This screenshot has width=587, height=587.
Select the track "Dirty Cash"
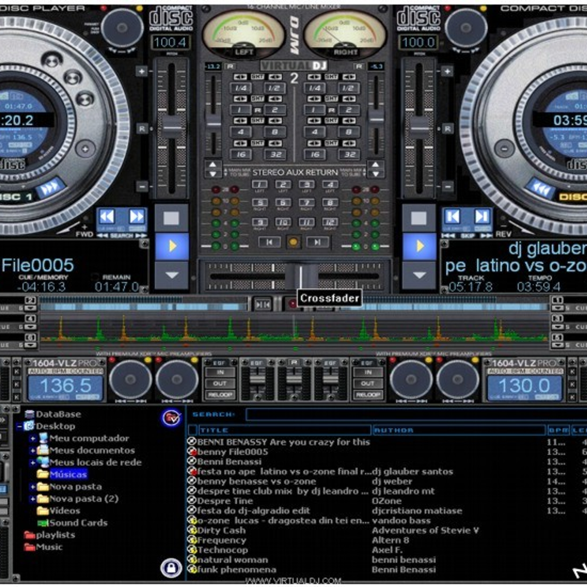coord(221,530)
